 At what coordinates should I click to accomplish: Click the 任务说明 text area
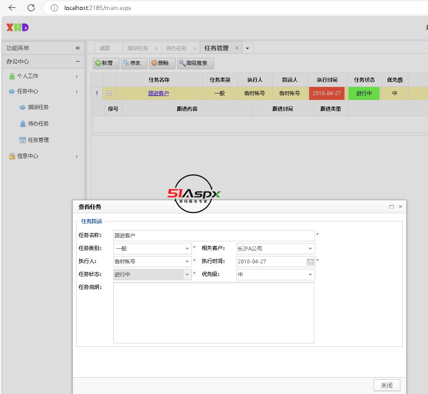click(x=214, y=312)
